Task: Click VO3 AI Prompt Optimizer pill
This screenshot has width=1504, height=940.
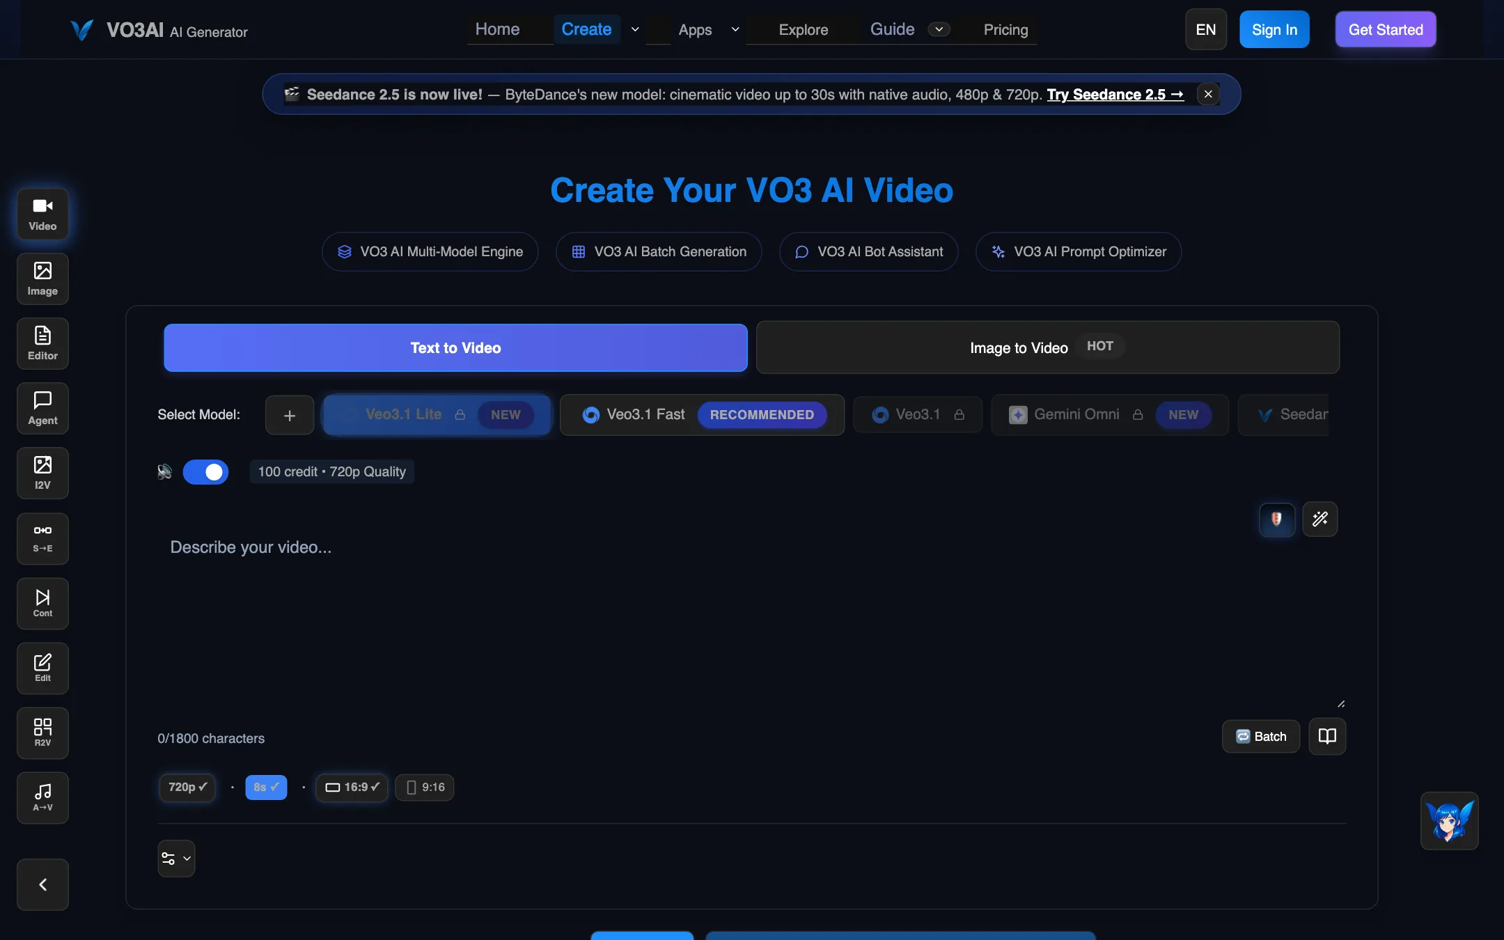Action: coord(1078,251)
